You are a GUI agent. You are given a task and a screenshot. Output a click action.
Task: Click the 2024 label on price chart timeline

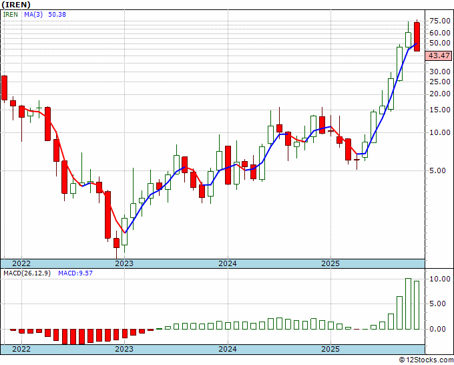[x=228, y=263]
